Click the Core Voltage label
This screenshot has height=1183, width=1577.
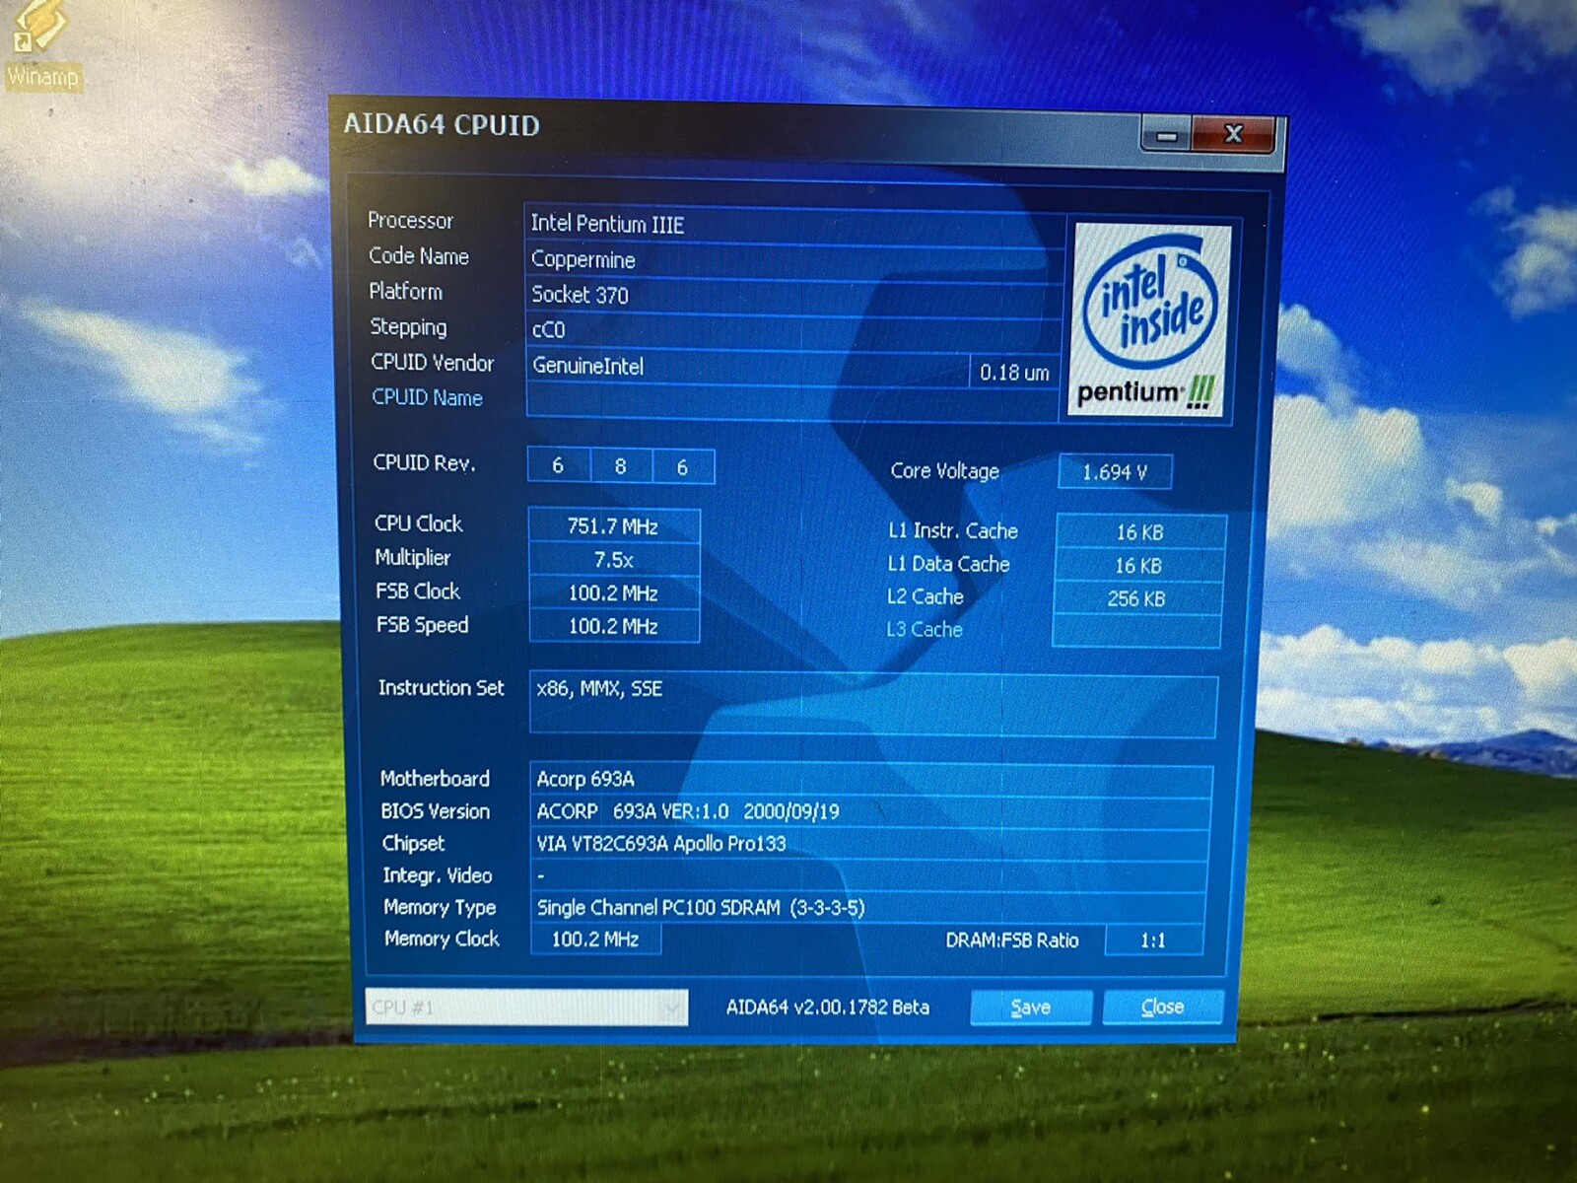point(944,471)
